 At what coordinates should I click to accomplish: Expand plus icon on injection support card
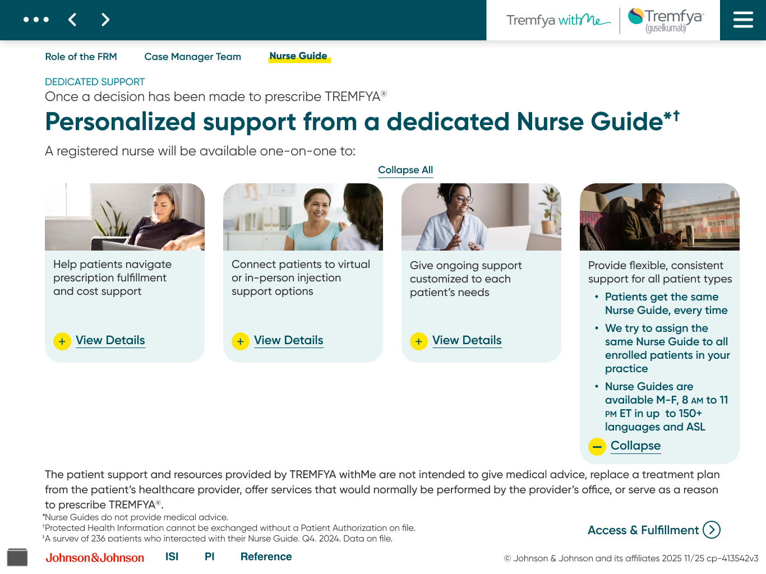241,341
